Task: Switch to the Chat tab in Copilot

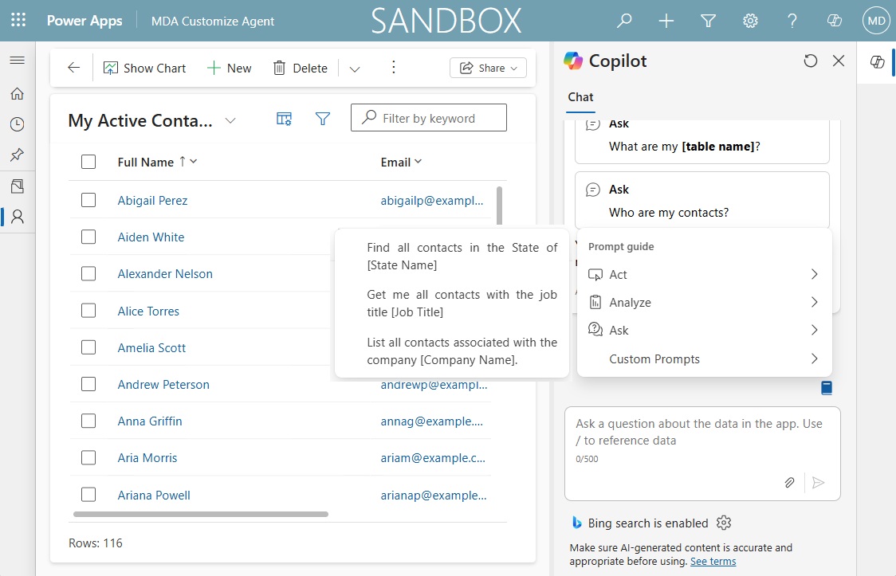Action: (580, 96)
